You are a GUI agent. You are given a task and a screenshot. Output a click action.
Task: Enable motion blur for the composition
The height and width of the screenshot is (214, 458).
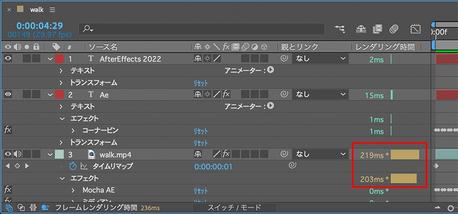pos(394,29)
